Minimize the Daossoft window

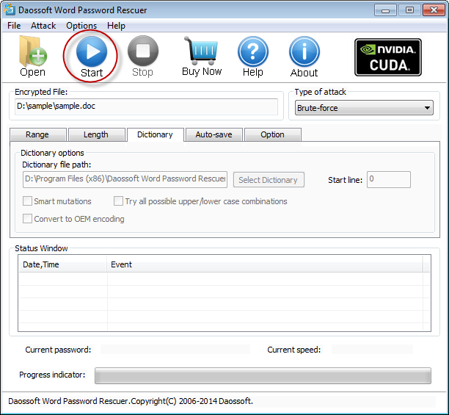385,10
